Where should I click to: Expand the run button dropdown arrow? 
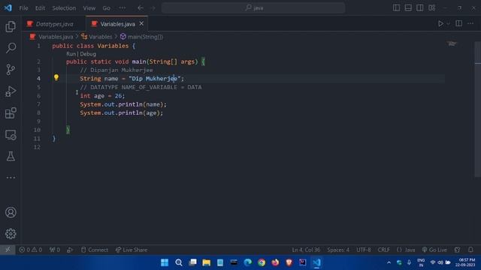click(448, 23)
